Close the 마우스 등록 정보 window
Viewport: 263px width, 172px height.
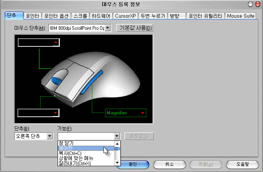coord(258,4)
